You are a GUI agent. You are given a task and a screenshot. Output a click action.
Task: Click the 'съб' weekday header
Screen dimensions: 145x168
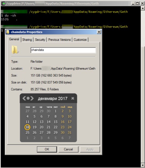63,107
